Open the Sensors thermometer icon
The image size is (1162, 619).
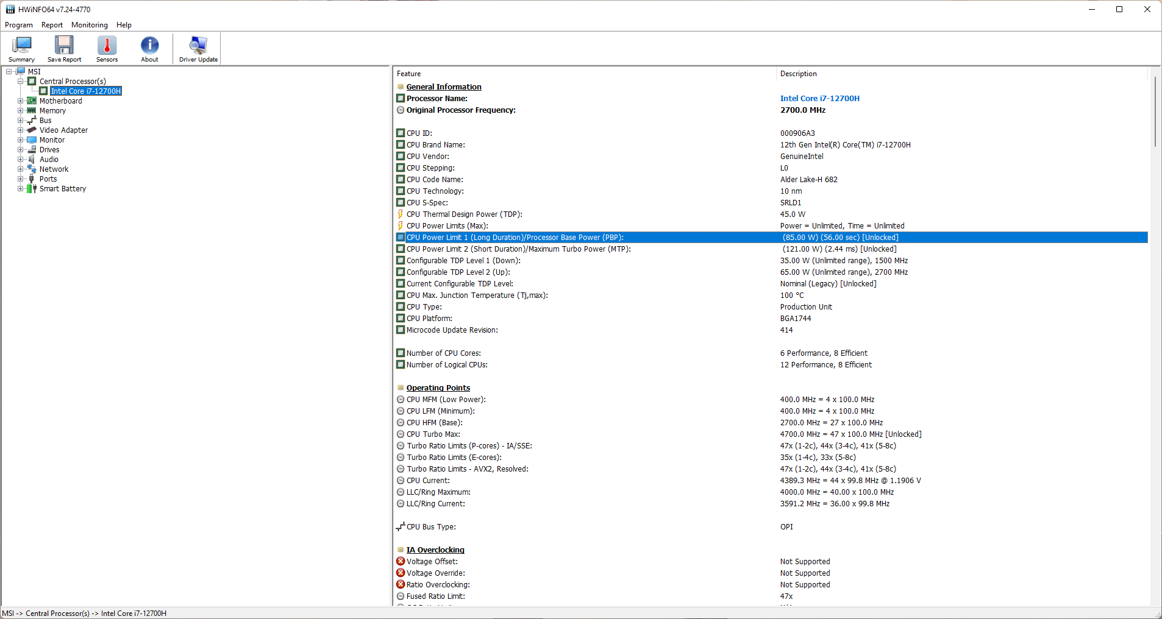[107, 49]
